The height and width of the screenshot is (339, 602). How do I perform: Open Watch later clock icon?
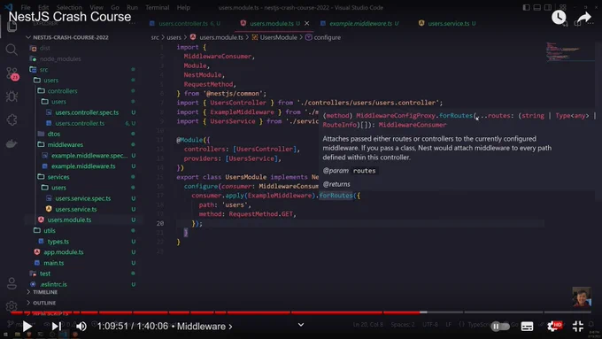(x=559, y=17)
